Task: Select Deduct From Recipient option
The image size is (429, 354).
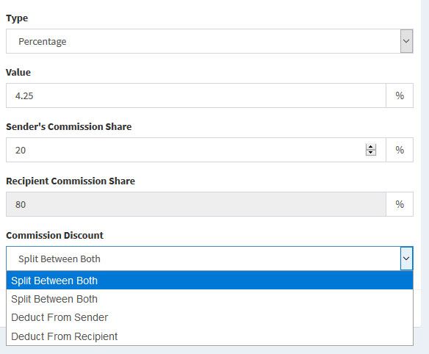Action: pos(209,336)
